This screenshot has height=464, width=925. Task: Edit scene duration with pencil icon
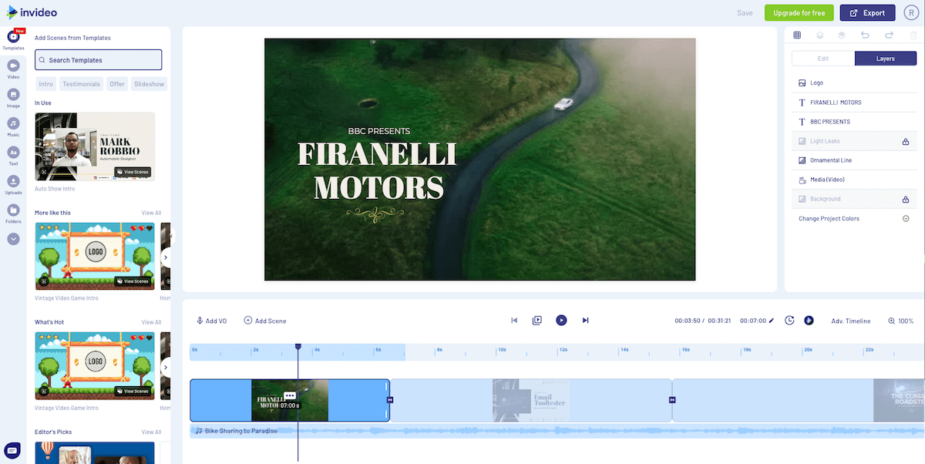pos(771,321)
